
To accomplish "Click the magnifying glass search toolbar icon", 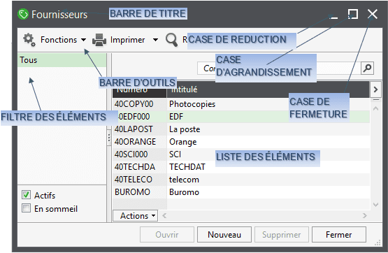I will [171, 40].
